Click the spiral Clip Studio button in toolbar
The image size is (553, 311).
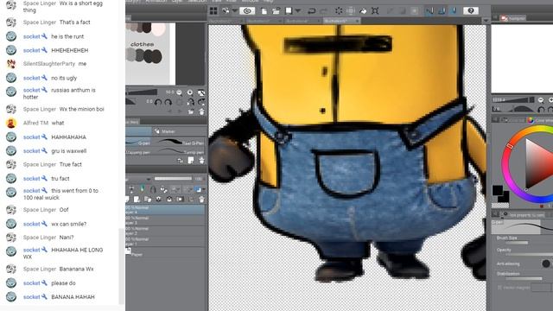(x=247, y=11)
